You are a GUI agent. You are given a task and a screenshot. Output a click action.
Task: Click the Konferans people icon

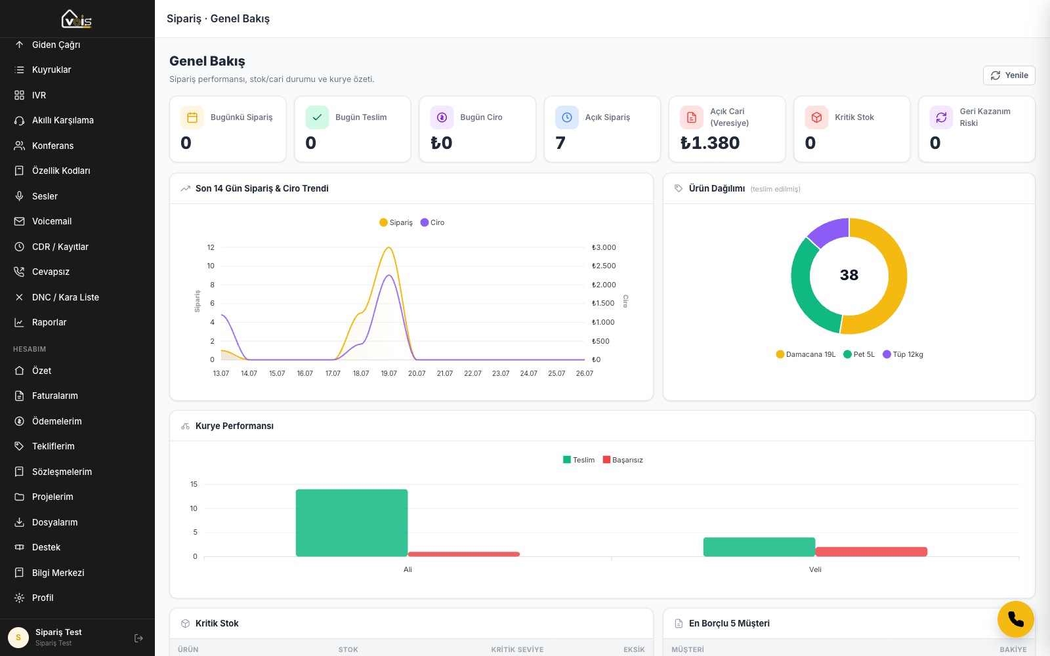(x=19, y=146)
